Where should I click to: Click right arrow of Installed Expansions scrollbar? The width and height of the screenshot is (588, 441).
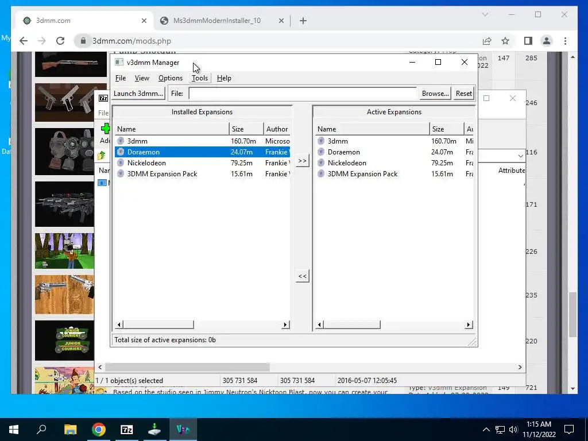pos(285,325)
